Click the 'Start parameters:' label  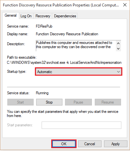coord(20,125)
